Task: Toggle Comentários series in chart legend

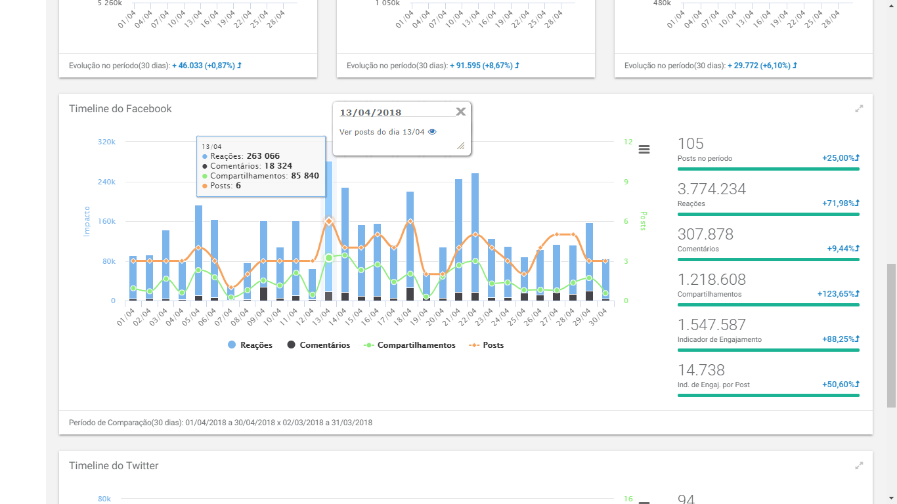Action: pos(318,345)
